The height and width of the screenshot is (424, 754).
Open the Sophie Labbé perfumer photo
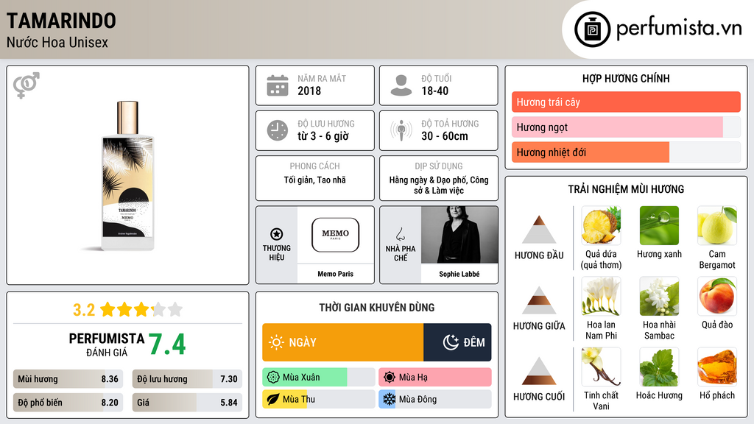[x=459, y=235]
